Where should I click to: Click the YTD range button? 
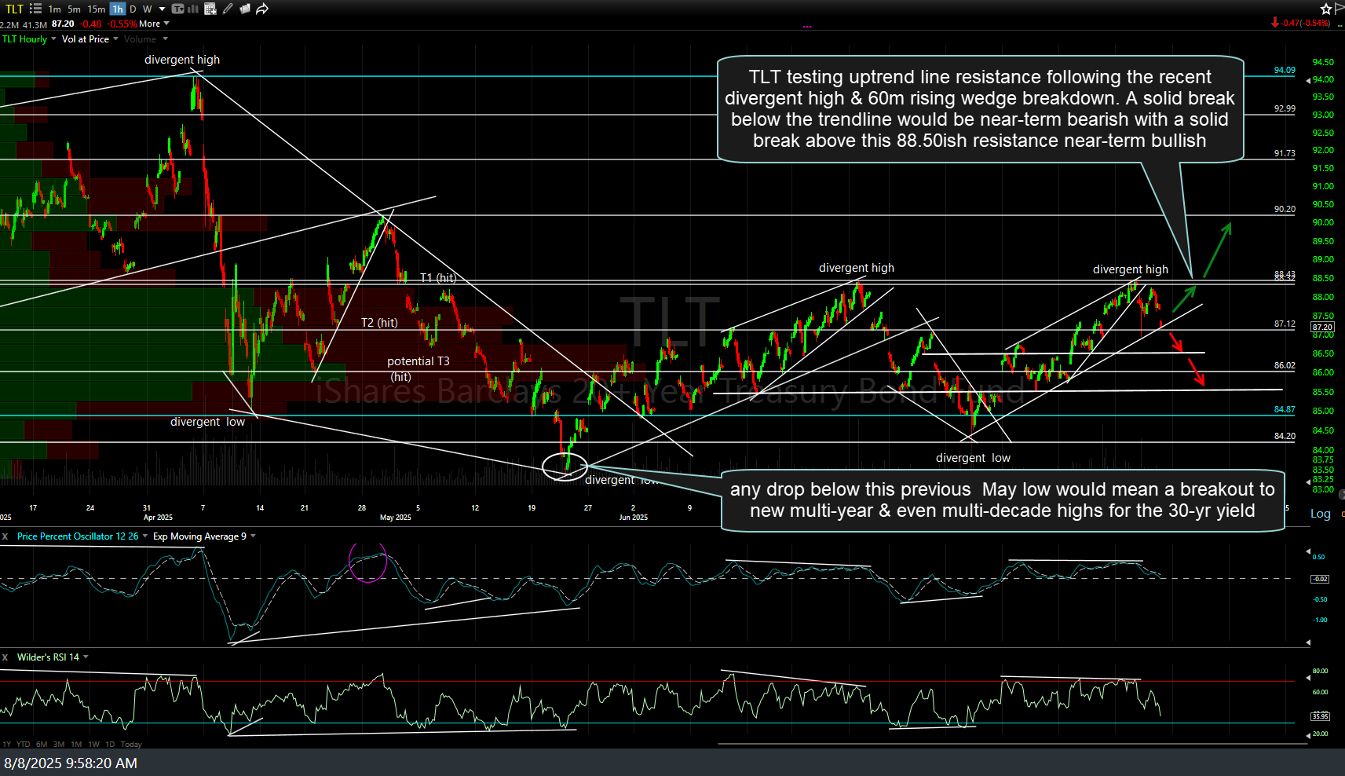click(24, 744)
